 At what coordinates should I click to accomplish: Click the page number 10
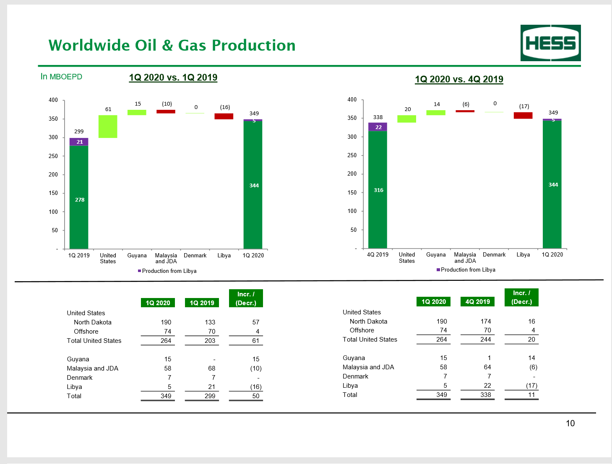coord(571,424)
